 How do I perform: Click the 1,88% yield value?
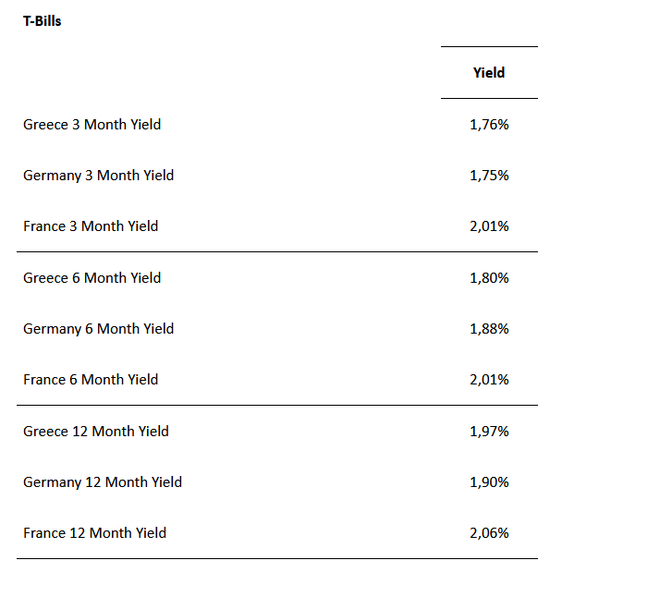(489, 329)
